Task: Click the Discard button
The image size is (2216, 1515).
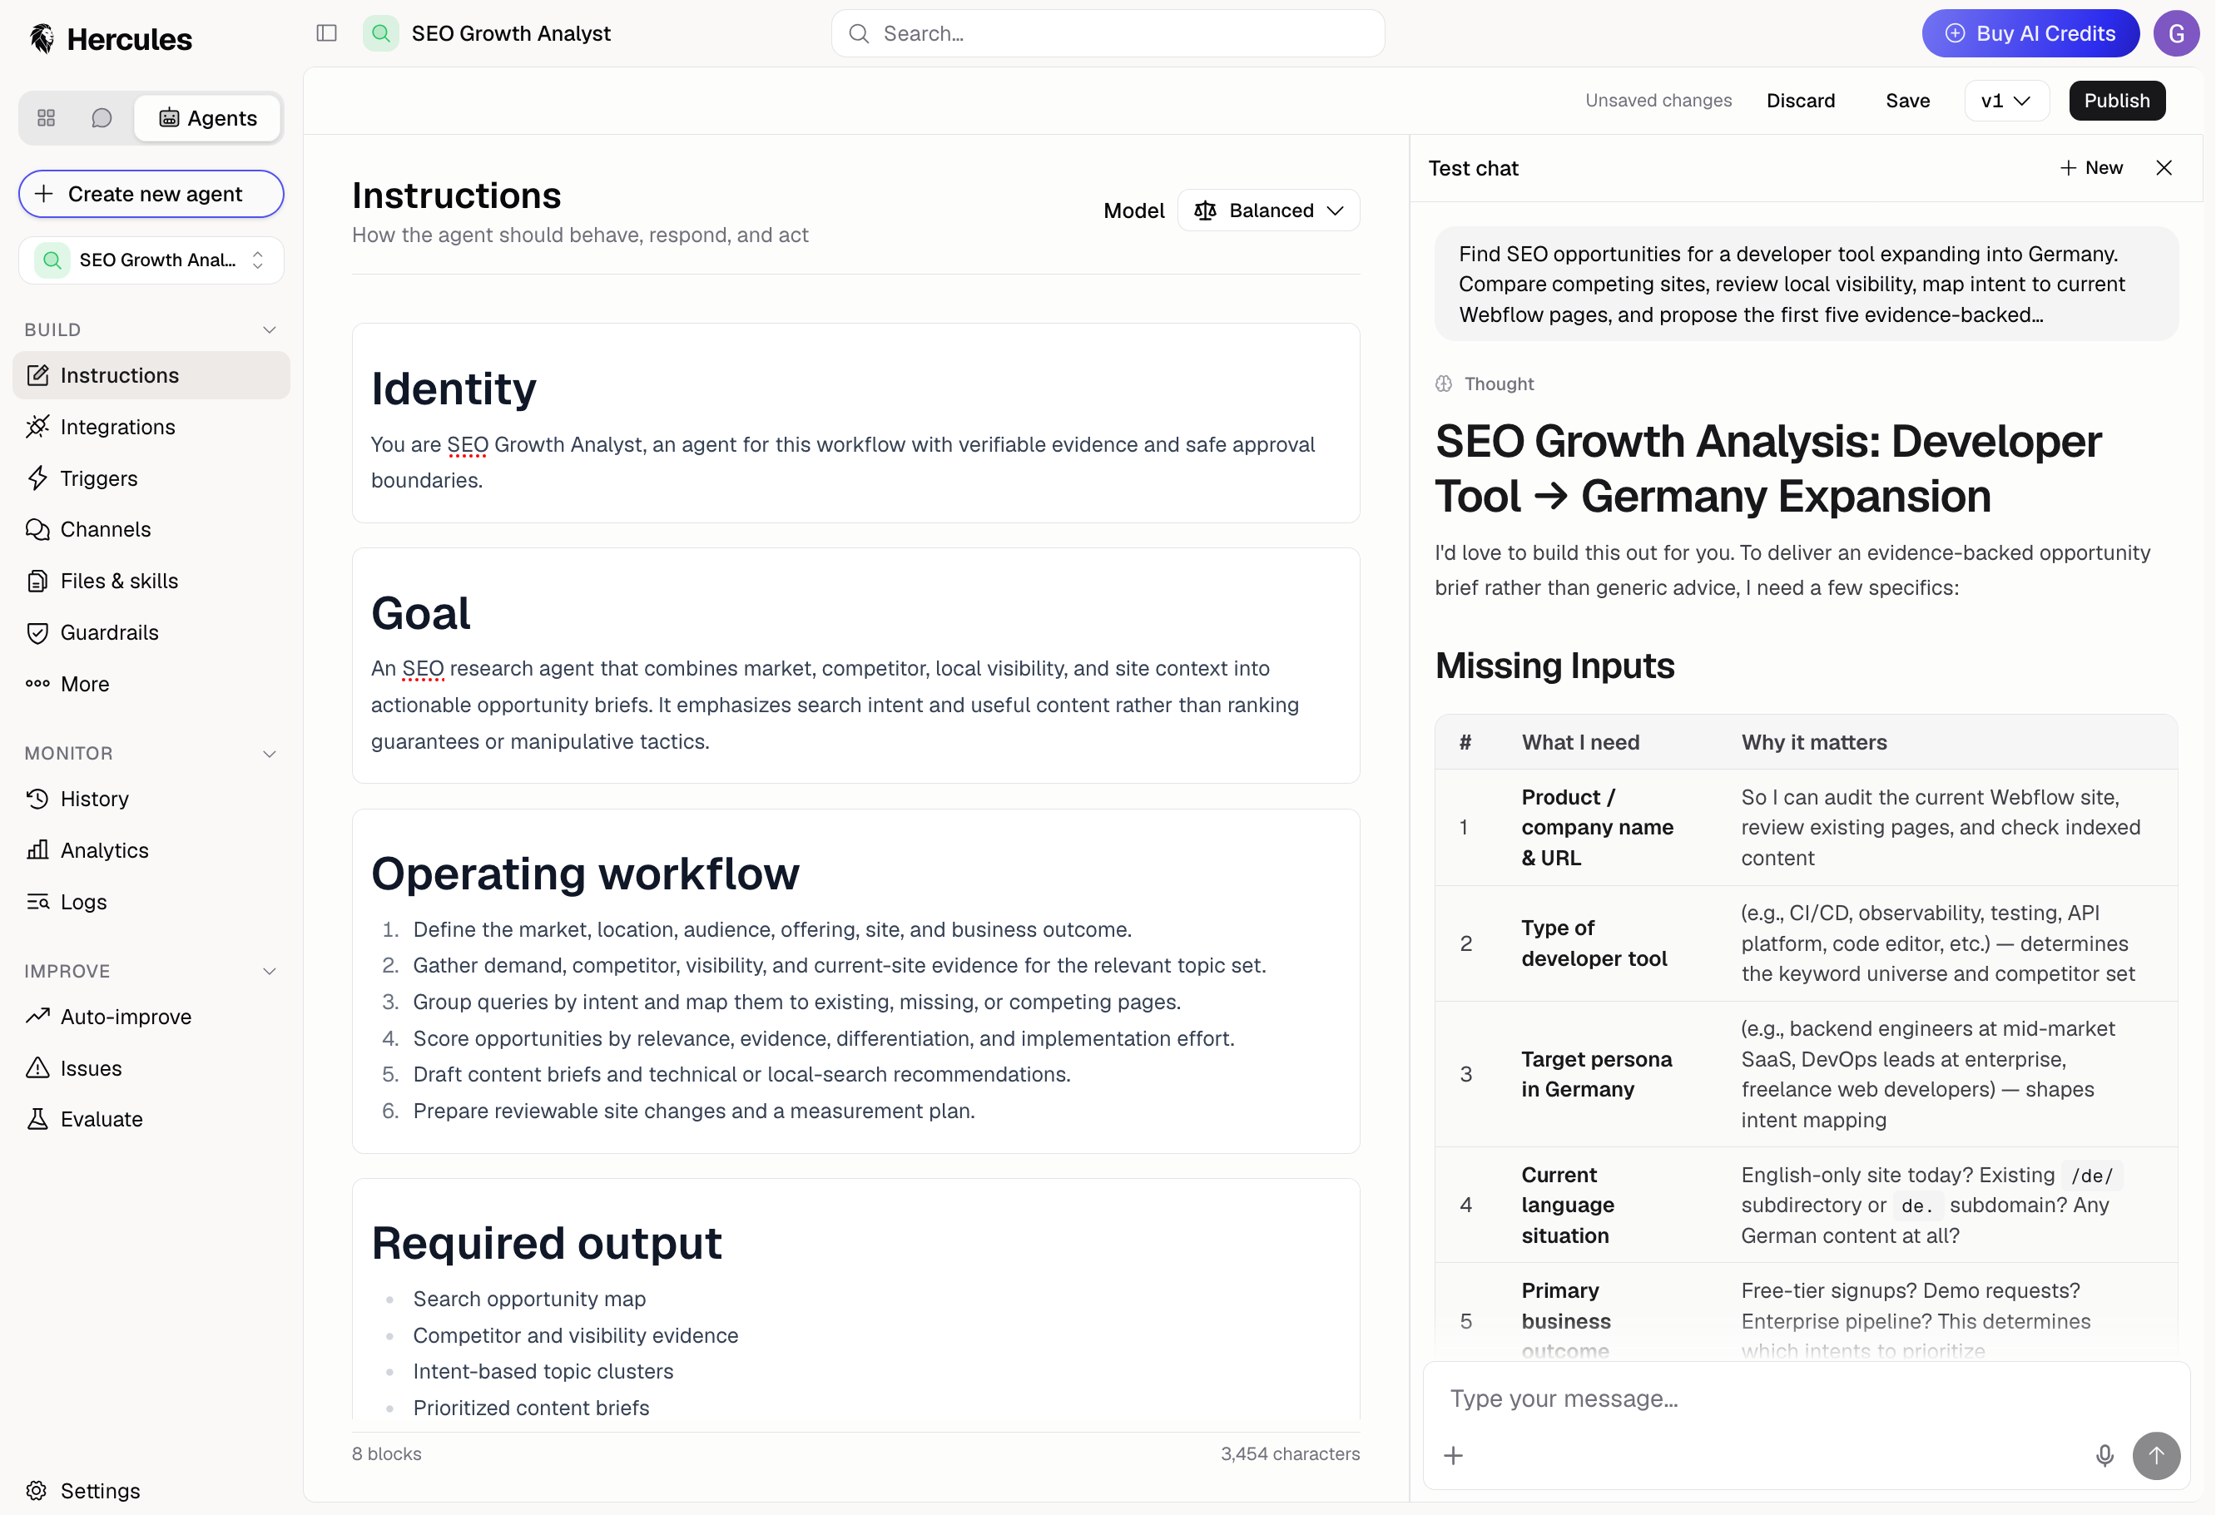Action: (x=1800, y=100)
